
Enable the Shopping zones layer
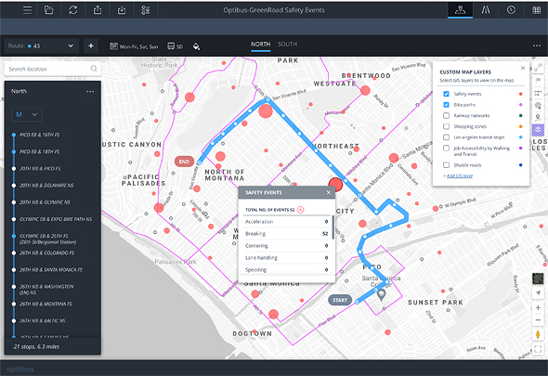446,126
